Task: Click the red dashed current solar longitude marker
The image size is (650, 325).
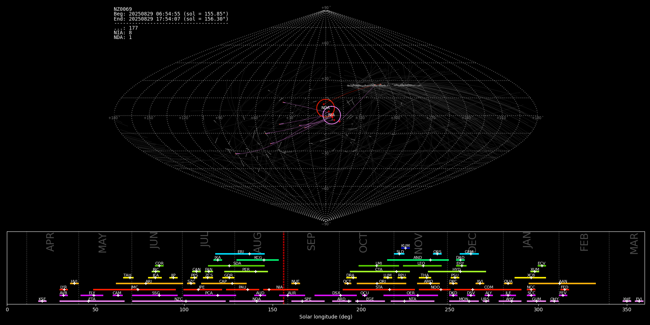Action: [283, 268]
